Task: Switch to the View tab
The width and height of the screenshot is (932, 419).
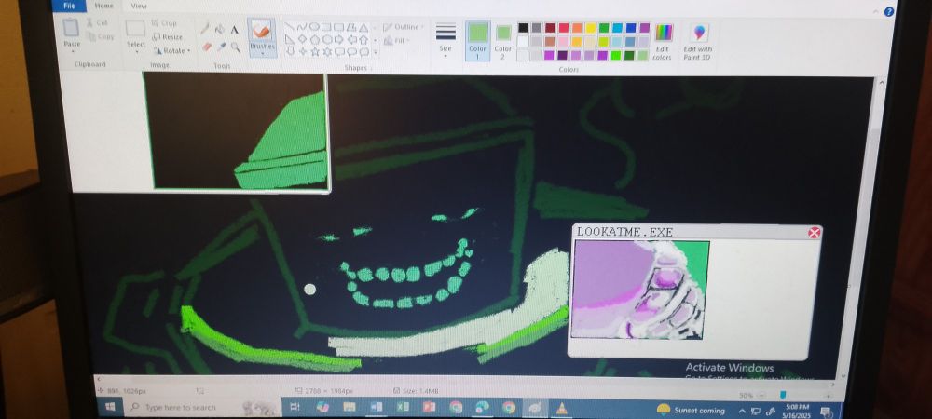Action: point(139,6)
